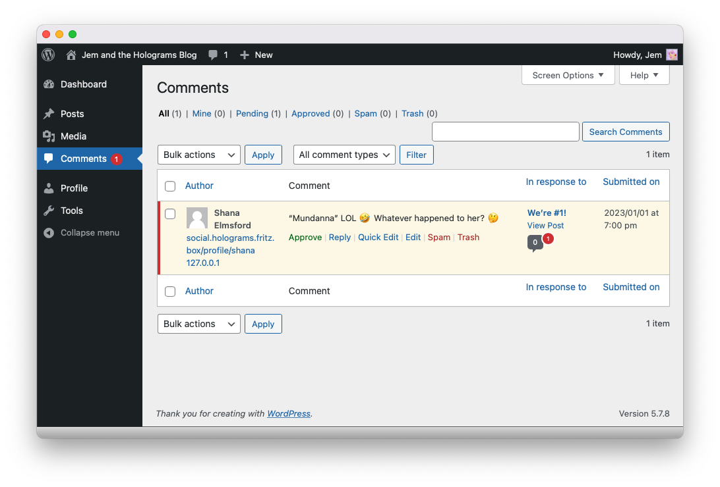
Task: Click the search comments text field
Action: tap(505, 132)
